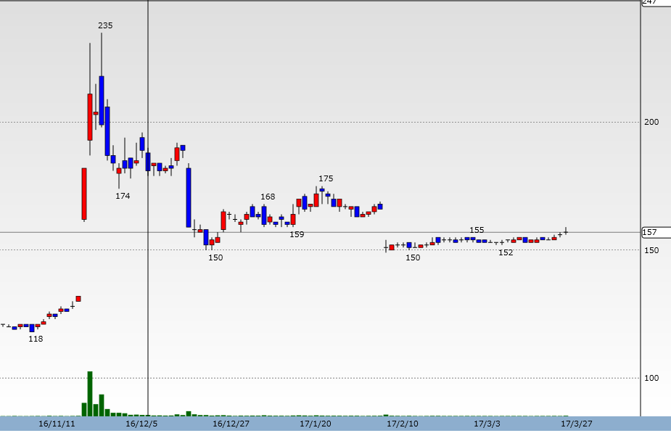The height and width of the screenshot is (433, 671).
Task: Click the 17/2/10 date label
Action: tap(403, 424)
